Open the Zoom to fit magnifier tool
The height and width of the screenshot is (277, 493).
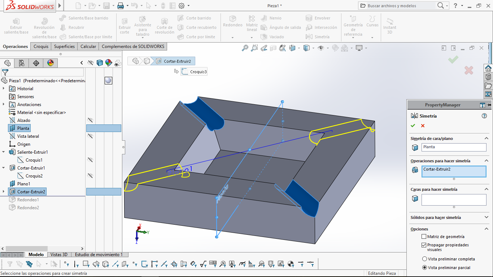(245, 48)
